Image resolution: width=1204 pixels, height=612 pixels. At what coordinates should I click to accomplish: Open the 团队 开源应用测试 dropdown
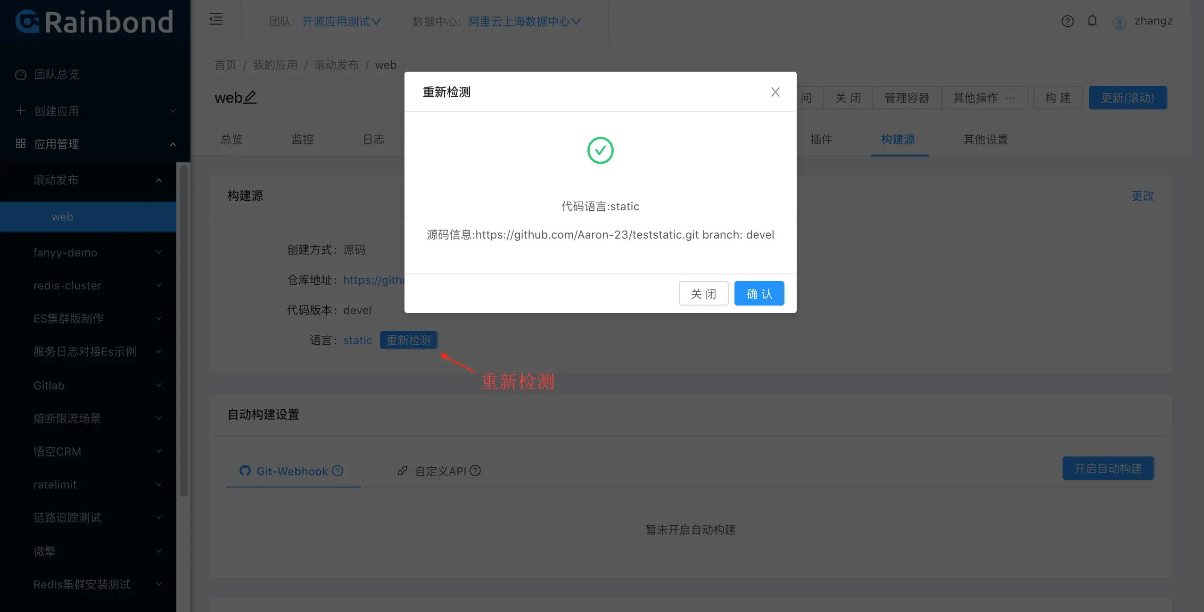coord(341,21)
